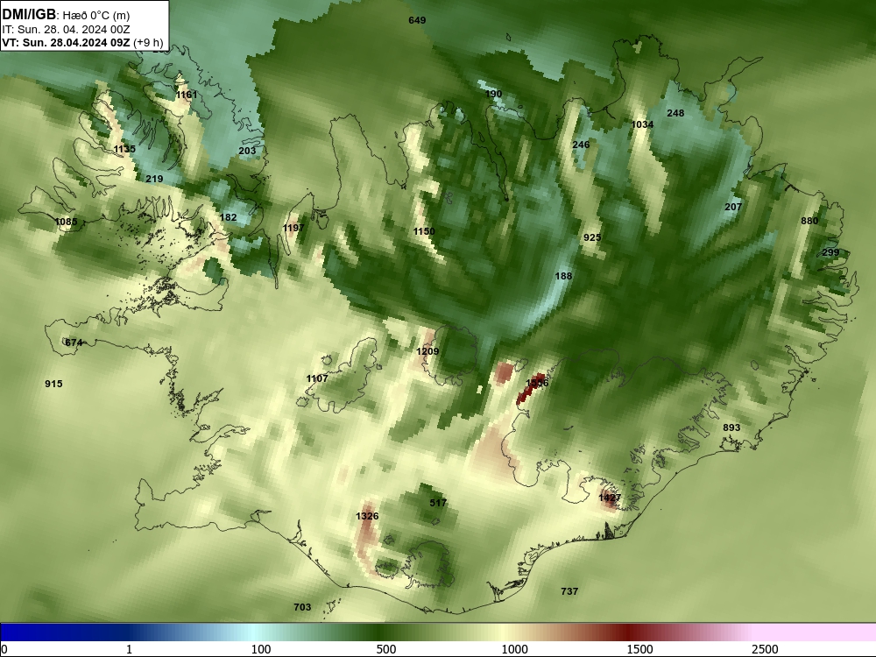Click the "DMI/IGB" title in the legend box
Viewport: 876px width, 657px height.
coord(29,15)
